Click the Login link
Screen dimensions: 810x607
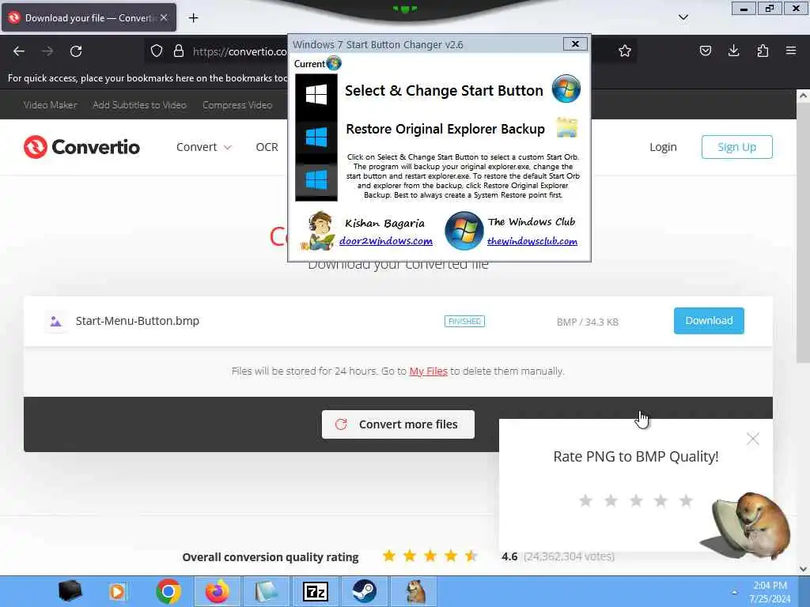(x=663, y=147)
